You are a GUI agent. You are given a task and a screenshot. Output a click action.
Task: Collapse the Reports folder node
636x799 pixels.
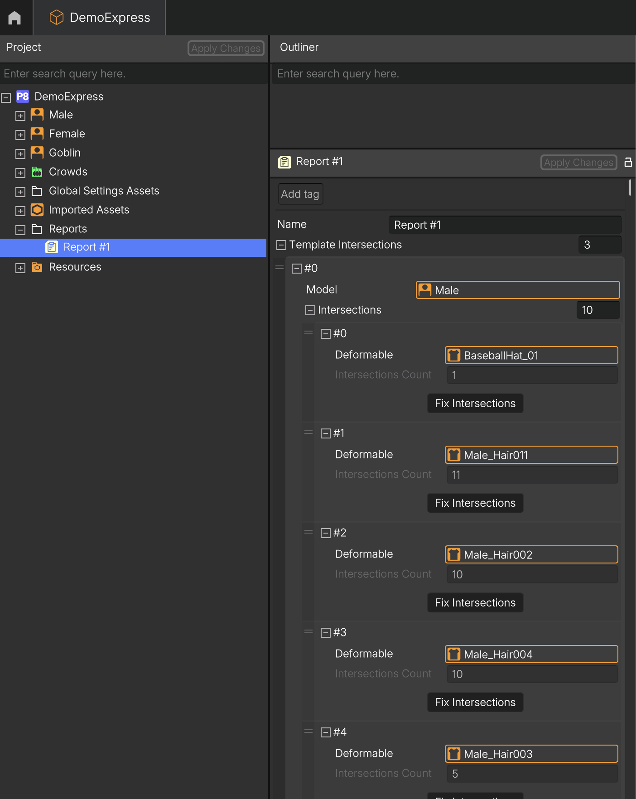(20, 230)
